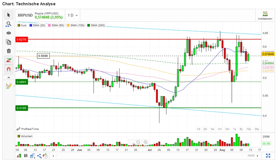The width and height of the screenshot is (277, 162).
Task: Click the 55,1M volume value label
Action: click(x=266, y=144)
